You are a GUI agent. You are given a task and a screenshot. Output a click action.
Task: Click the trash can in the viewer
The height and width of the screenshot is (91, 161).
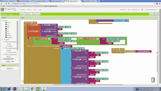[x=153, y=80]
